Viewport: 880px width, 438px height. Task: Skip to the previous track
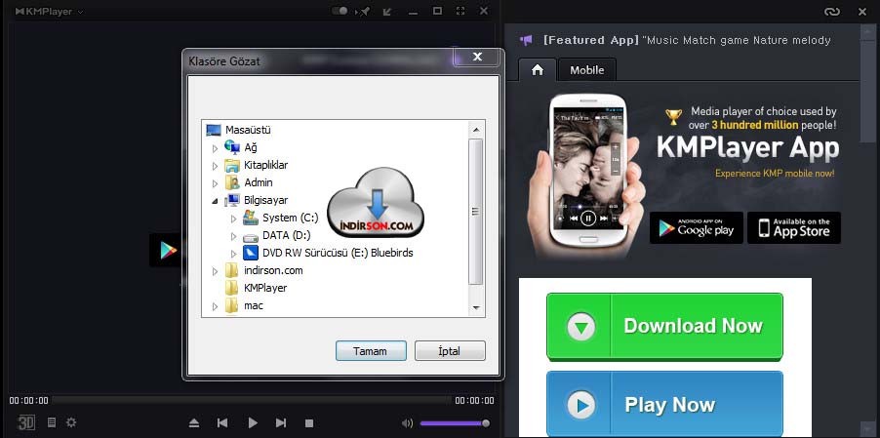click(x=222, y=422)
